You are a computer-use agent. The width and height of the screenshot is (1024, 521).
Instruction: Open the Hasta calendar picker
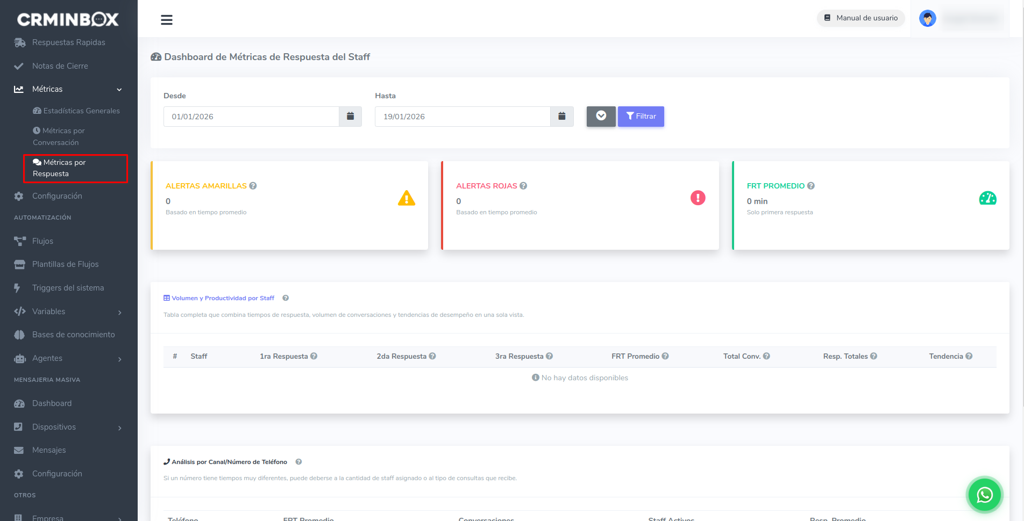point(561,117)
